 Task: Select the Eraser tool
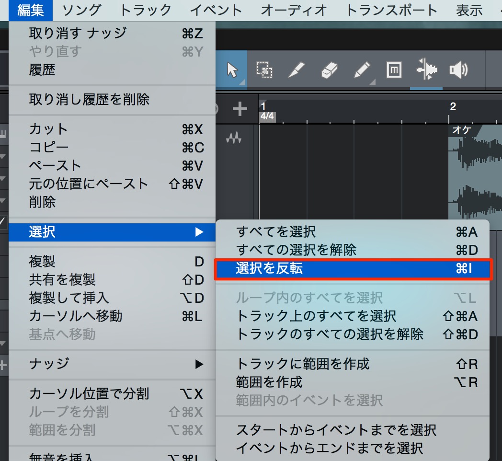click(329, 70)
